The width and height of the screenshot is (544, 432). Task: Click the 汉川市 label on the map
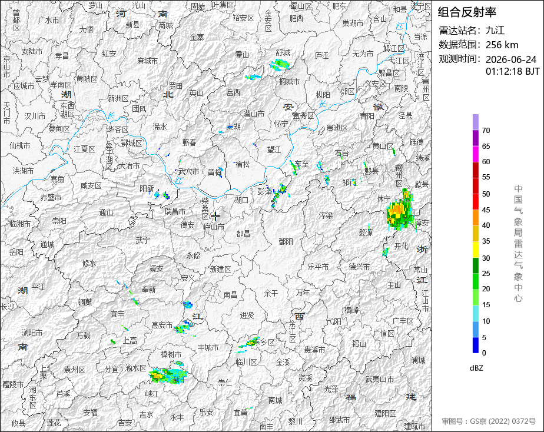(x=35, y=116)
